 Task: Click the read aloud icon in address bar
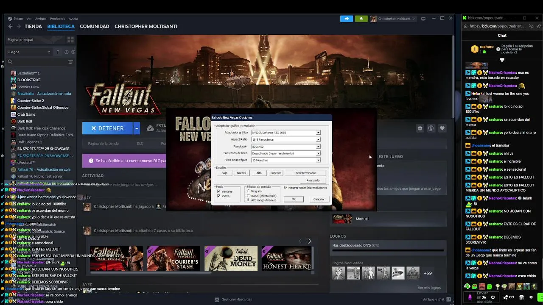[x=540, y=26]
